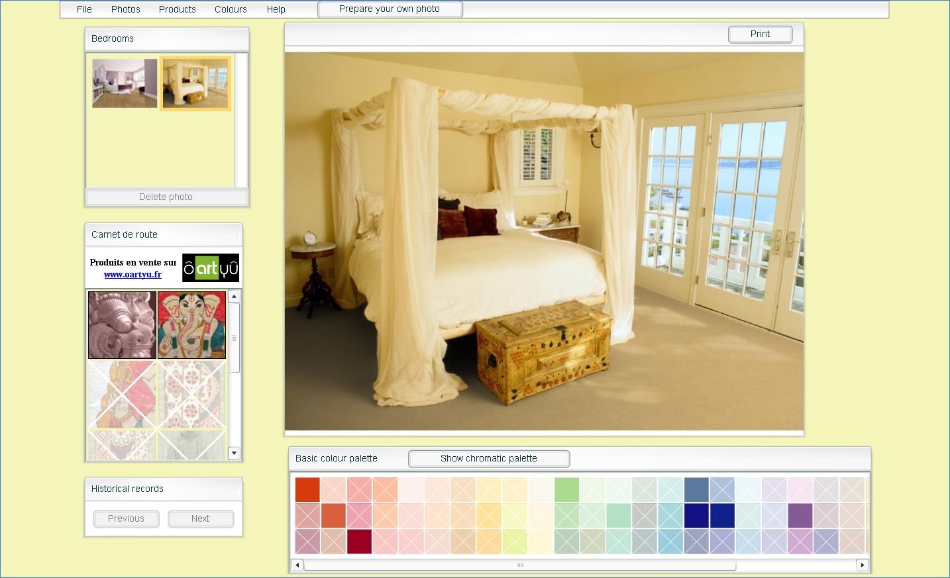Pick the solid purple swatch
The image size is (950, 578).
tap(800, 516)
